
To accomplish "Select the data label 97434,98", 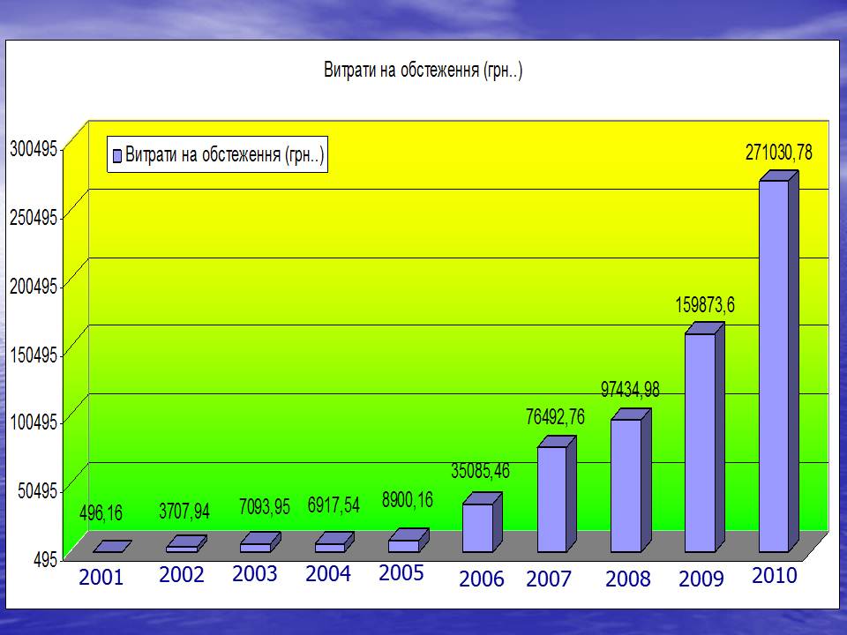I will tap(631, 390).
